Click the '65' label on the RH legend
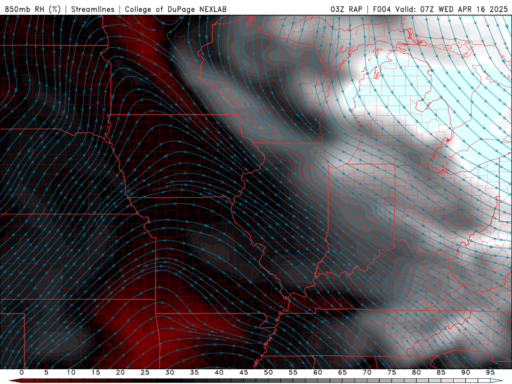 [x=342, y=372]
